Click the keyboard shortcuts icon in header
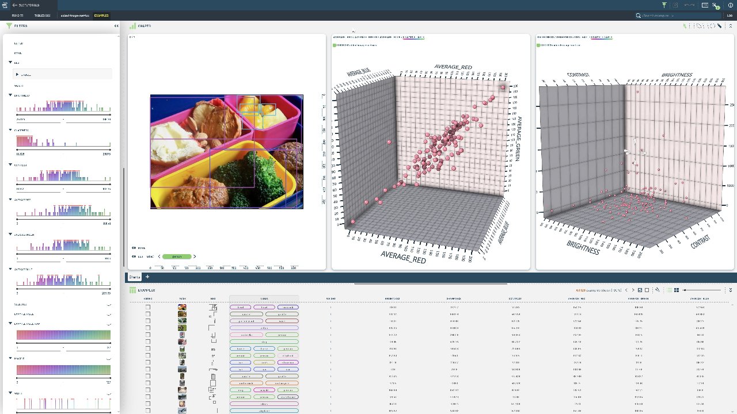 coord(705,5)
